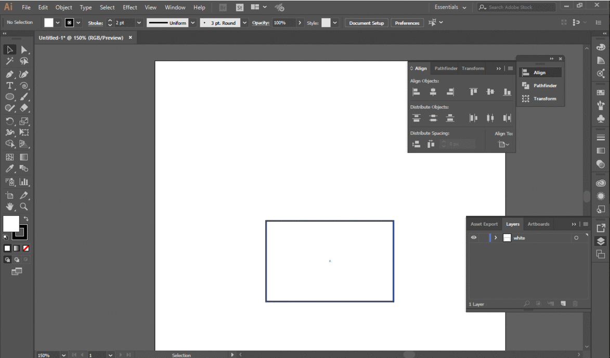Image resolution: width=610 pixels, height=358 pixels.
Task: Select the Blend tool
Action: pyautogui.click(x=24, y=168)
